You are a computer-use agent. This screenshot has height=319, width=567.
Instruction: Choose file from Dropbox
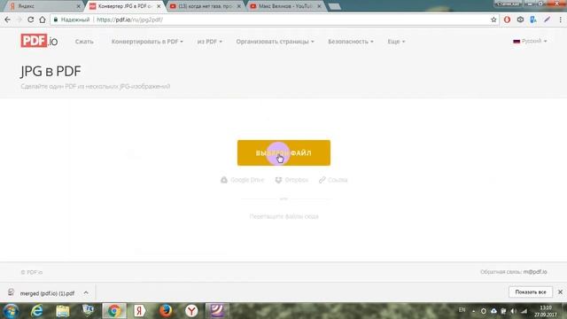[x=291, y=180]
